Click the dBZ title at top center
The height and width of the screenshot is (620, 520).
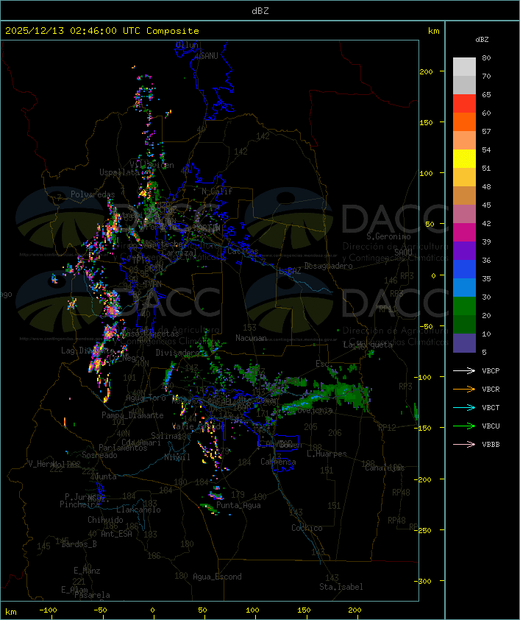(x=260, y=11)
